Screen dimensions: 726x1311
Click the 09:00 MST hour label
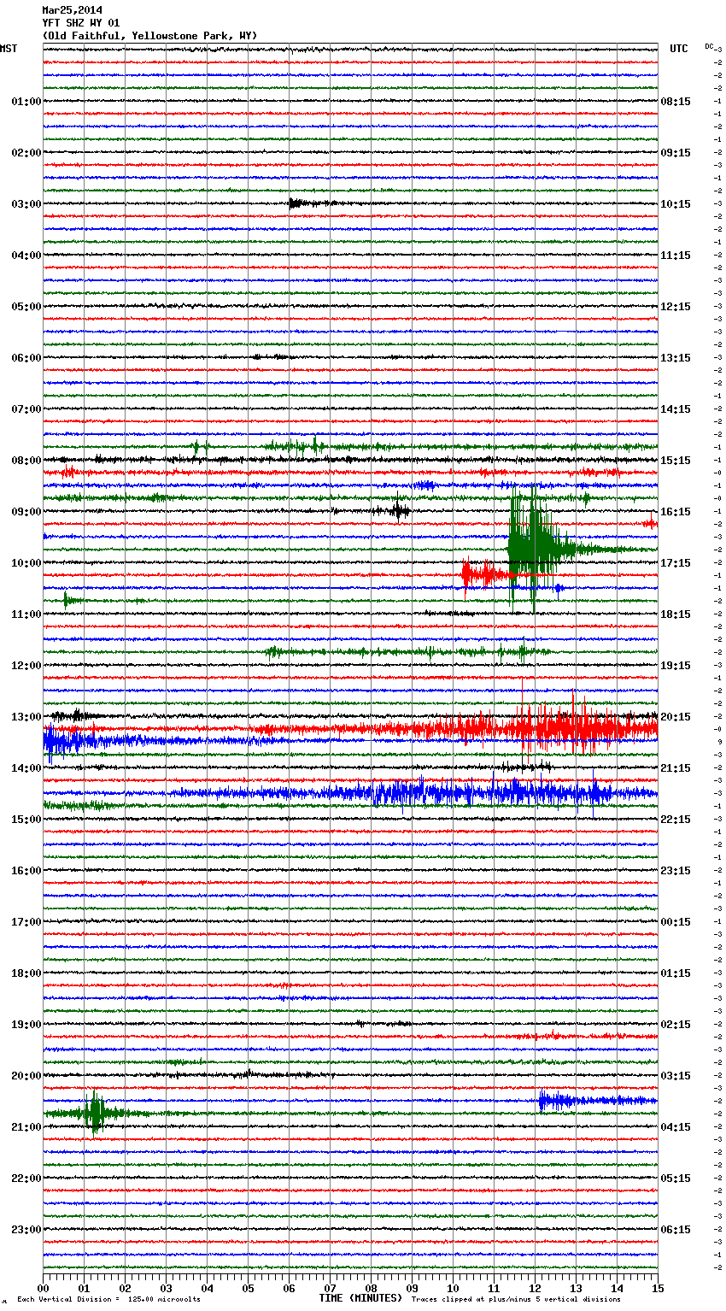(26, 512)
